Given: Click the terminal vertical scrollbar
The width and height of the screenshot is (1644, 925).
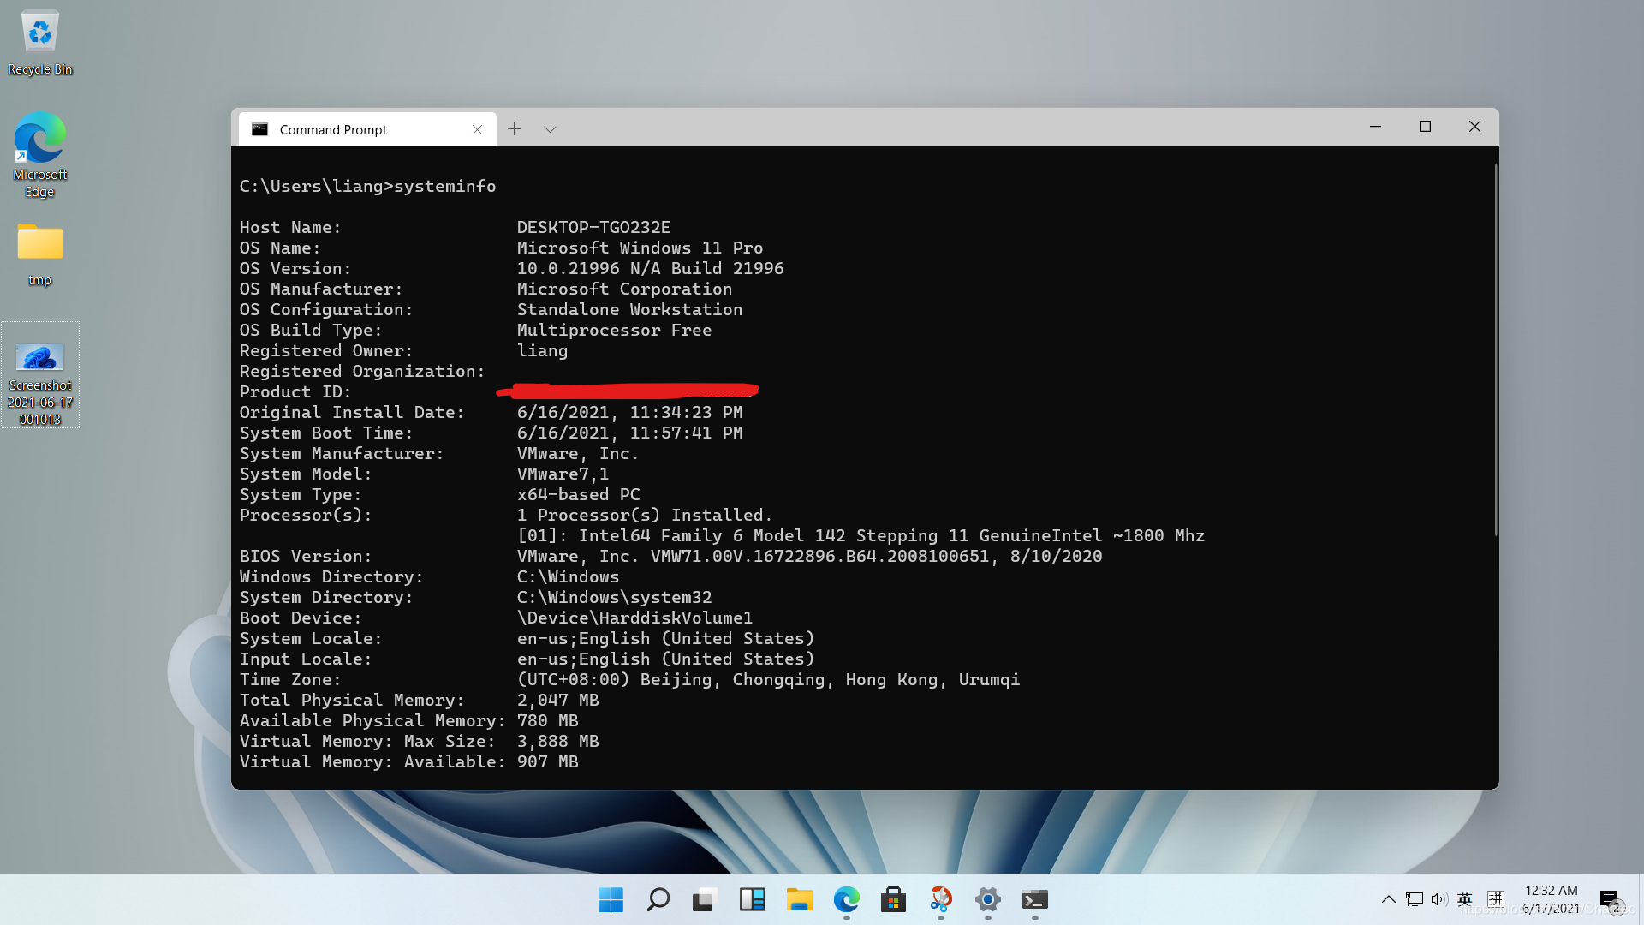Looking at the screenshot, I should point(1495,351).
